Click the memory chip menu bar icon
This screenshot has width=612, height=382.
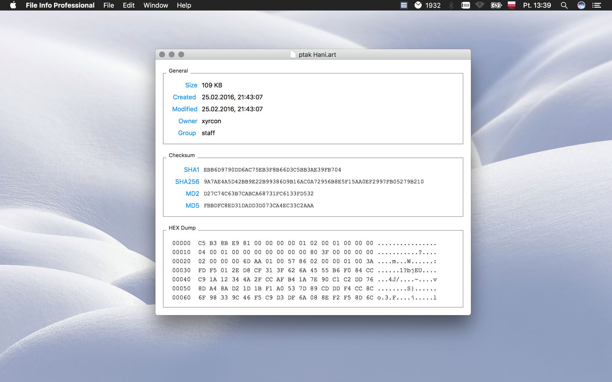465,5
